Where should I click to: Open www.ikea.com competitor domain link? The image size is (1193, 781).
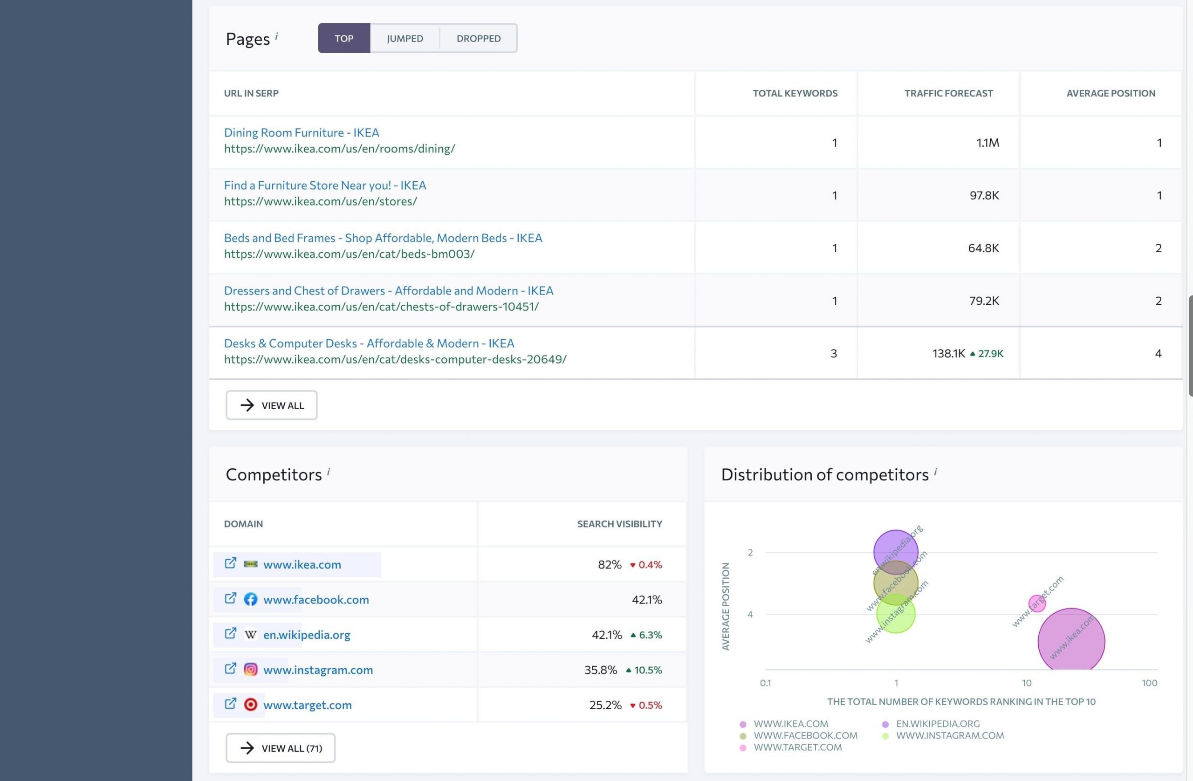click(x=302, y=564)
